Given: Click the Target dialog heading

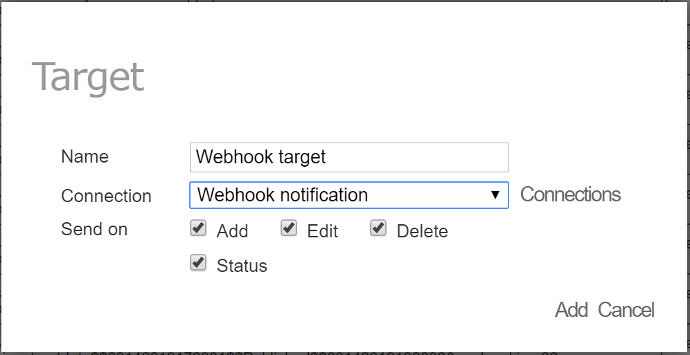Looking at the screenshot, I should pos(88,78).
